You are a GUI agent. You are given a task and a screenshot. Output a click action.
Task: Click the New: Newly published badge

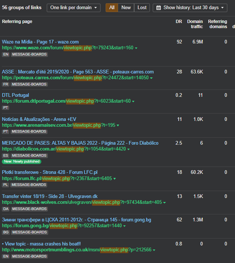(21, 161)
